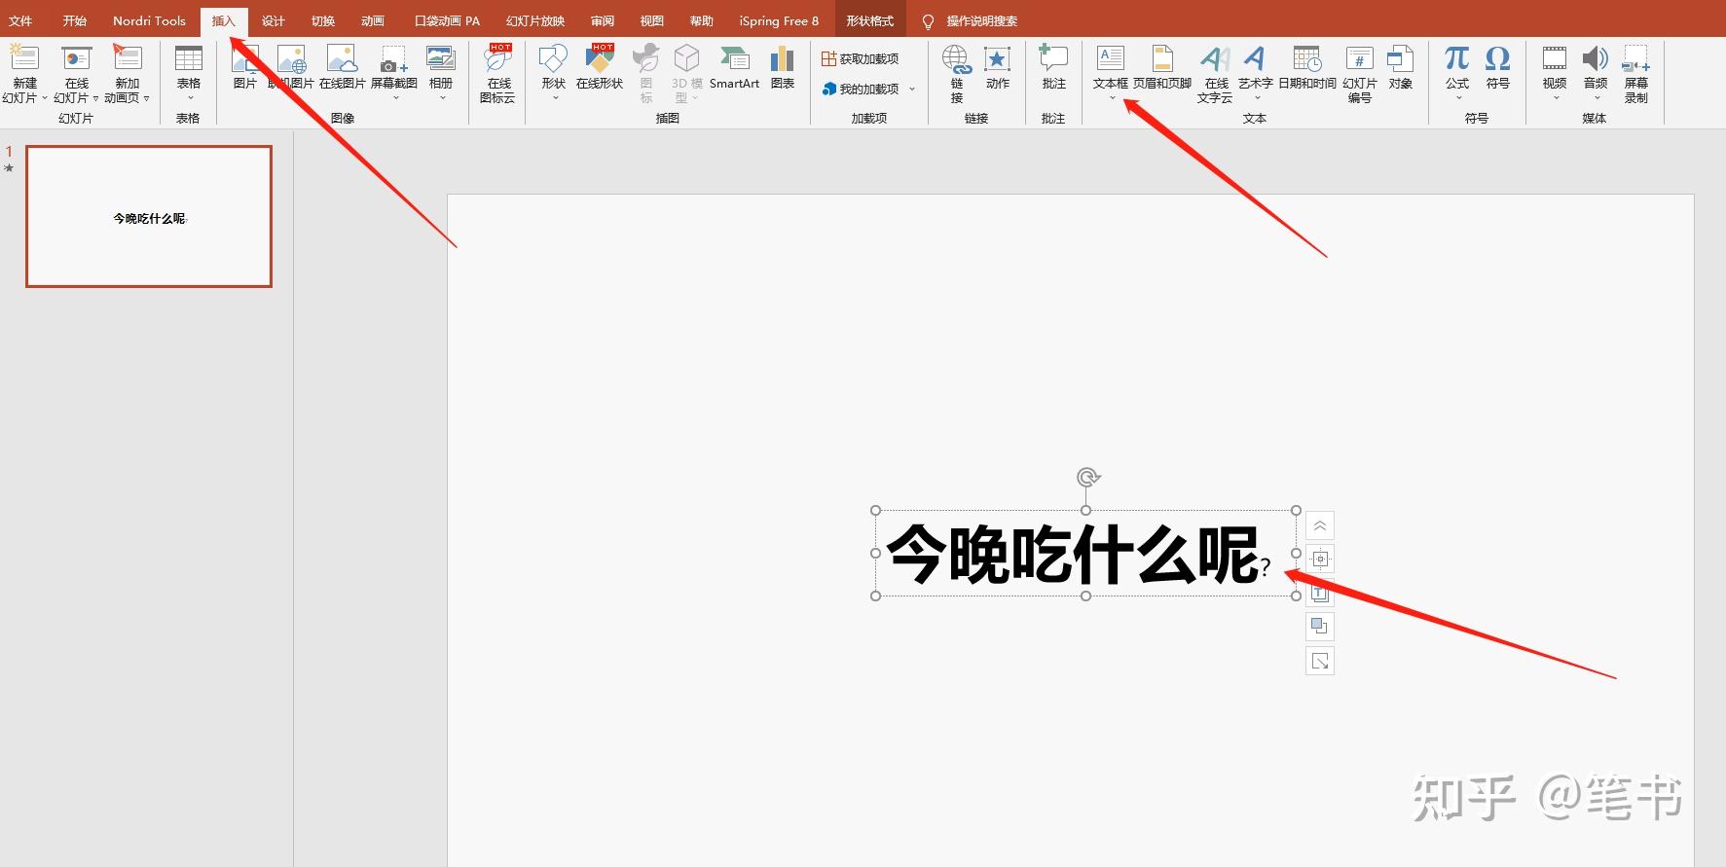
Task: Switch to the 切换 ribbon tab
Action: coord(323,20)
